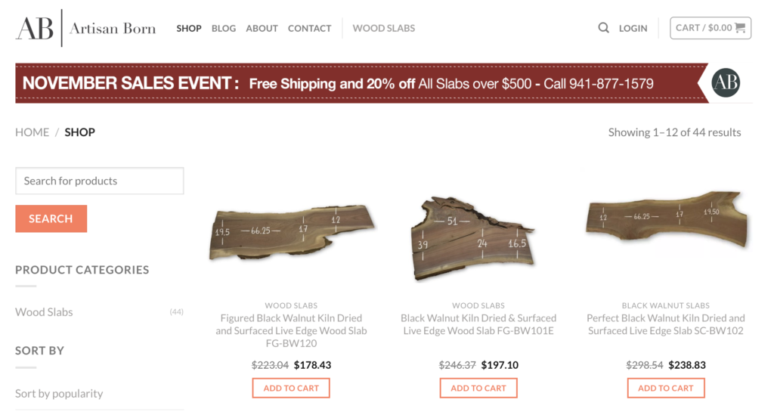
Task: Click the shopping cart icon
Action: click(x=739, y=28)
